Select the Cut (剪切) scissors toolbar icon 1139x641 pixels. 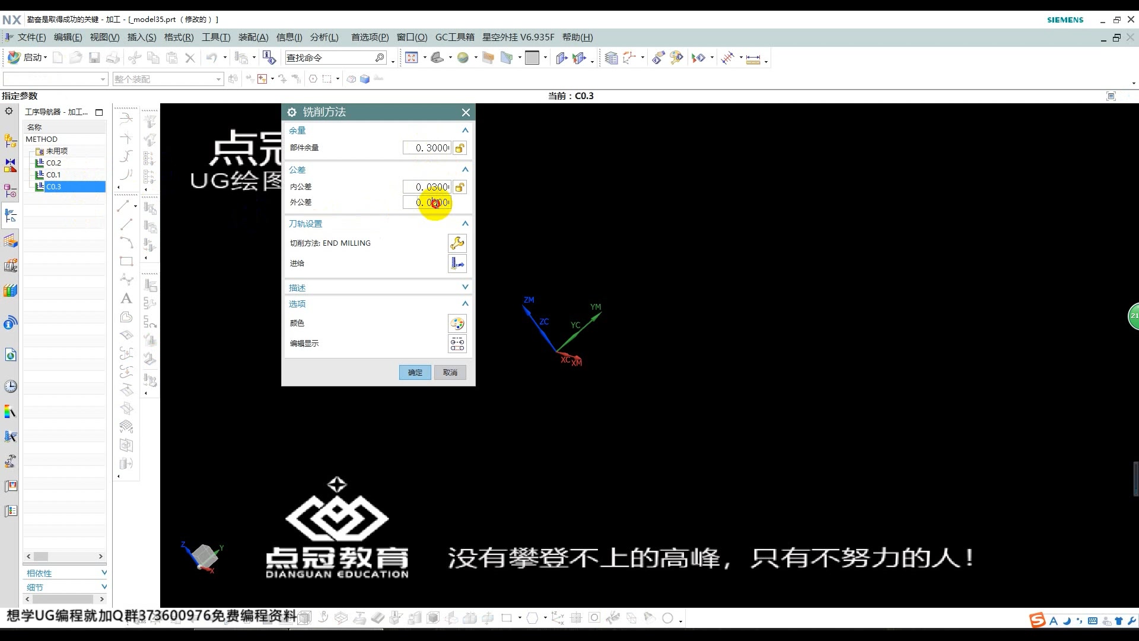coord(134,57)
